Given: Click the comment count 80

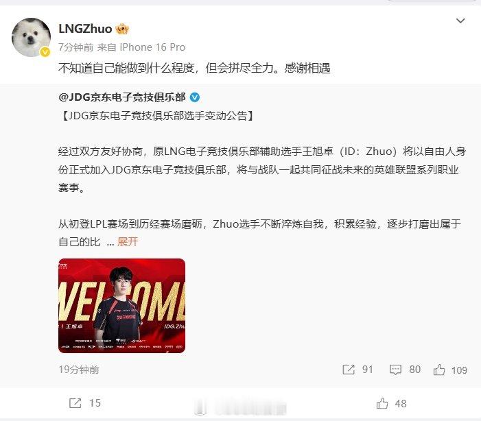Looking at the screenshot, I should pyautogui.click(x=414, y=370).
